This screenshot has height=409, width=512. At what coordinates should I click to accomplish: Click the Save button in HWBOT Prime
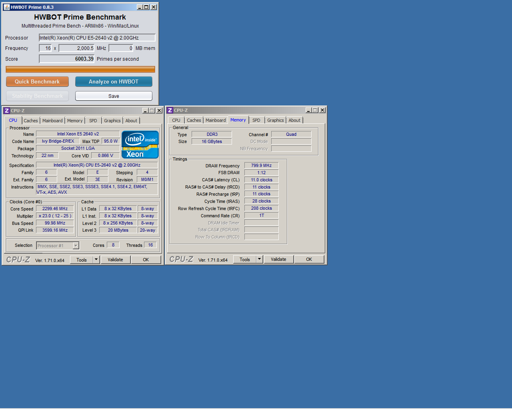(114, 96)
